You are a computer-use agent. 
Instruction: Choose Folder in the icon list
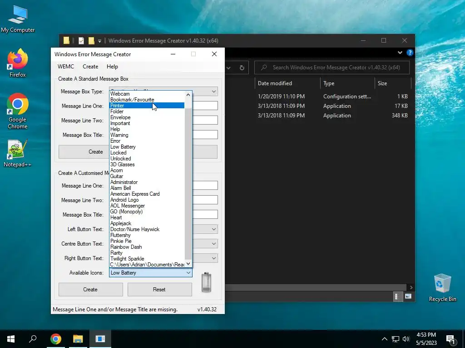[147, 111]
